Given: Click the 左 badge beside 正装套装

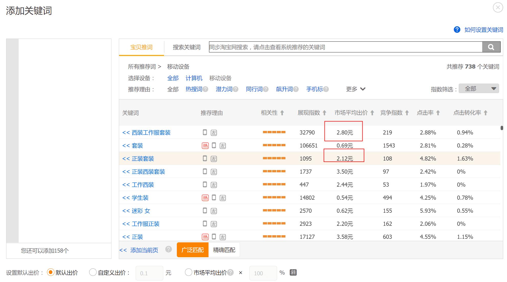Looking at the screenshot, I should point(214,159).
